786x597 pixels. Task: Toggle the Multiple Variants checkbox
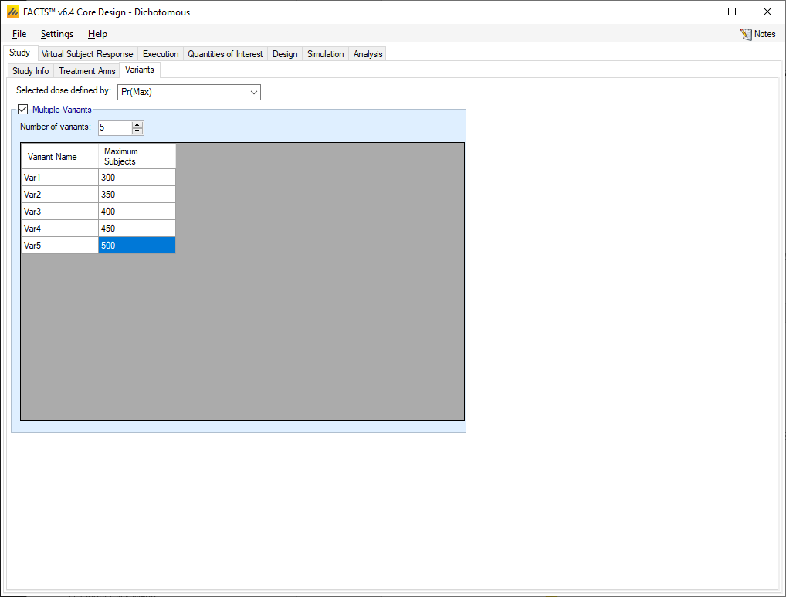[x=22, y=110]
